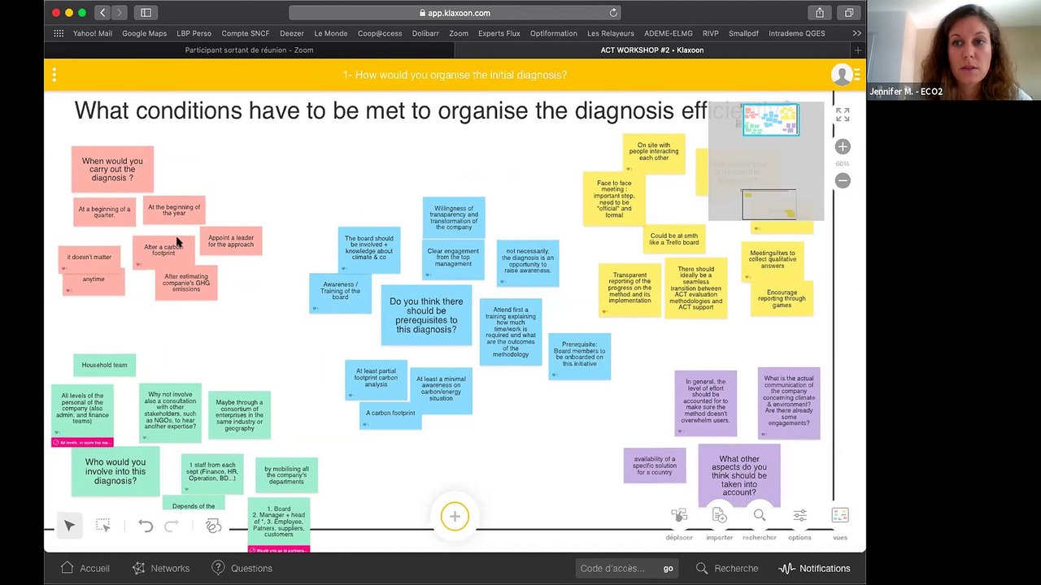Open the Klaxoon vertical dots menu
Screen dimensions: 1041x585
54,75
